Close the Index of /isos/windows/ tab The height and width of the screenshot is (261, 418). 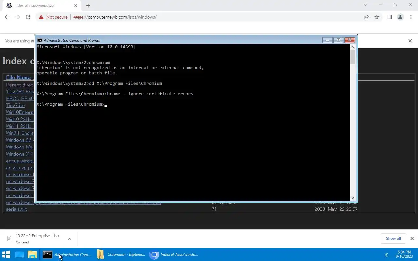[76, 5]
